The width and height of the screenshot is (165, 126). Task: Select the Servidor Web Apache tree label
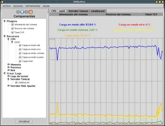pyautogui.click(x=23, y=86)
